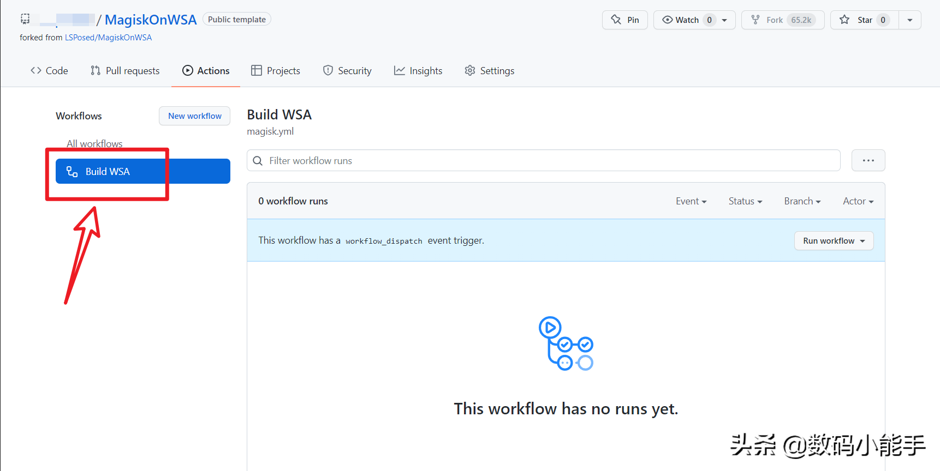Click the Watch eye icon
This screenshot has height=471, width=940.
tap(667, 20)
